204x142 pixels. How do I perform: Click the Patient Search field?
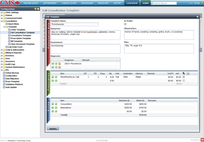(x=165, y=3)
